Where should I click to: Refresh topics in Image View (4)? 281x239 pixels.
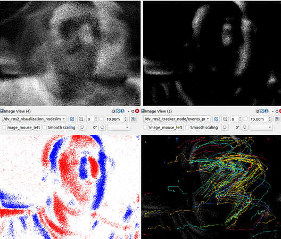[72, 119]
